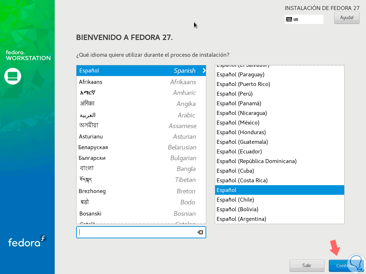Select Español (Puerto Rico) locale
The width and height of the screenshot is (366, 274).
pos(280,84)
